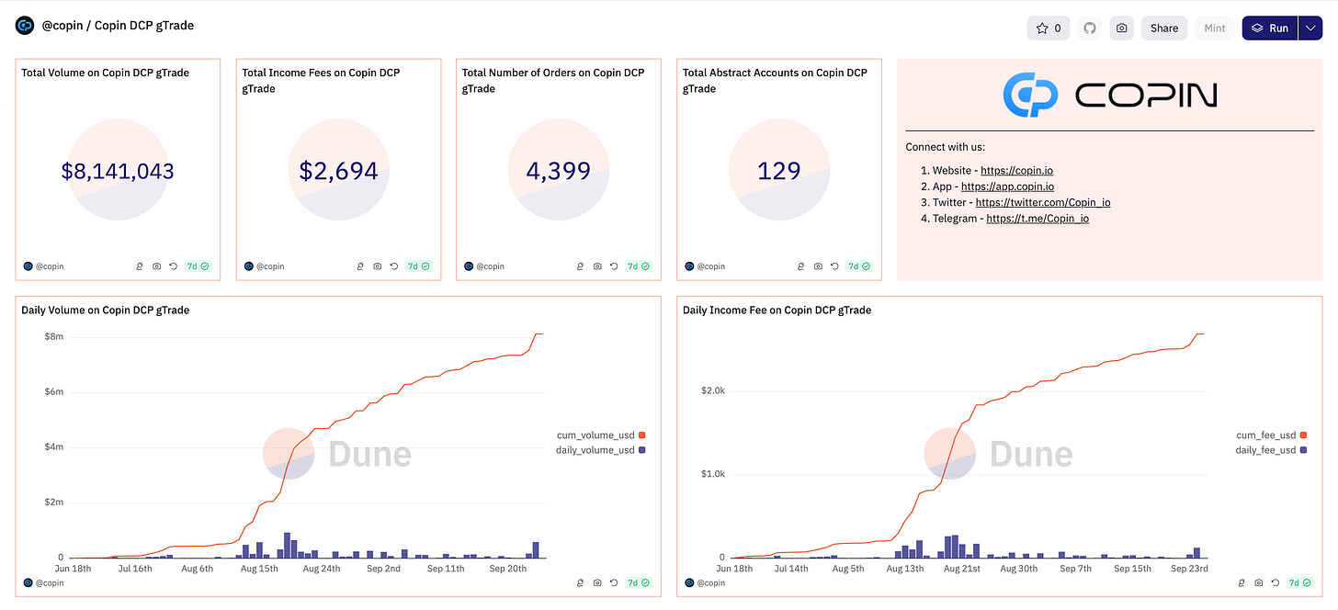The height and width of the screenshot is (610, 1338).
Task: Open the query icon on the Daily Income Fee chart
Action: click(1242, 582)
